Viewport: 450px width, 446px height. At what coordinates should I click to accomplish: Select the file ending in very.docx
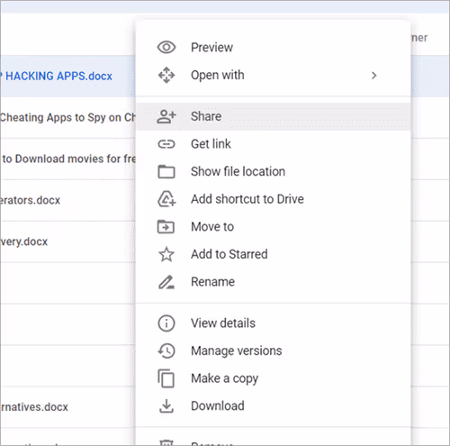67,241
